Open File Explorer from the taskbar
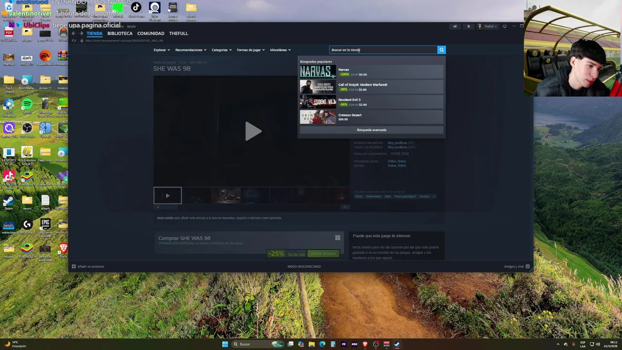The height and width of the screenshot is (350, 622). [311, 344]
